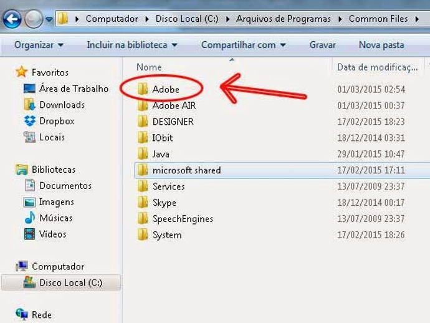Click date 18/12/2014 03:31 of IObit
The height and width of the screenshot is (323, 430).
371,138
